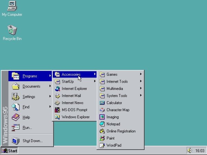Image resolution: width=207 pixels, height=155 pixels.
Task: Choose Run... text
Action: click(x=27, y=128)
